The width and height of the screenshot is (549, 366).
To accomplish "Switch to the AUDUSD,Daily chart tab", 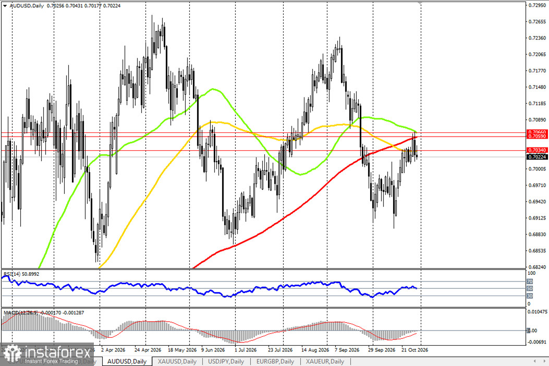I will pyautogui.click(x=127, y=361).
